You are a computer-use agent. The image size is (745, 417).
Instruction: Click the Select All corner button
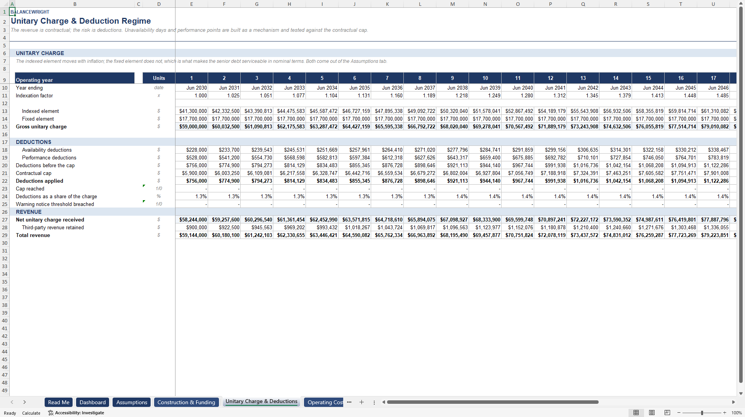click(5, 4)
